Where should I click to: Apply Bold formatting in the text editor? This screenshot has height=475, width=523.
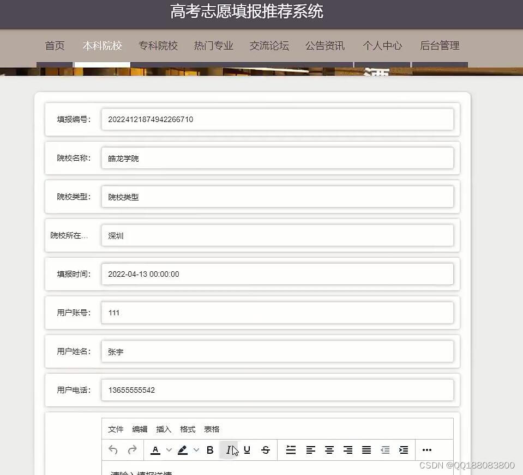click(x=209, y=450)
